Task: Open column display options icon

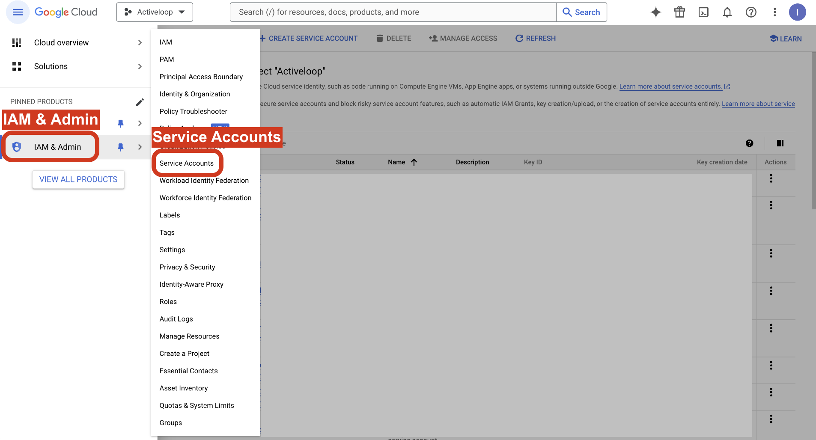Action: [780, 143]
